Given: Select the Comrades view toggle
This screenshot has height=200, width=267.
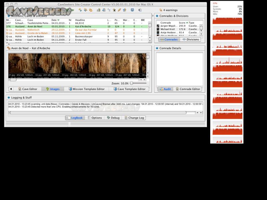Looking at the screenshot, I should [169, 39].
